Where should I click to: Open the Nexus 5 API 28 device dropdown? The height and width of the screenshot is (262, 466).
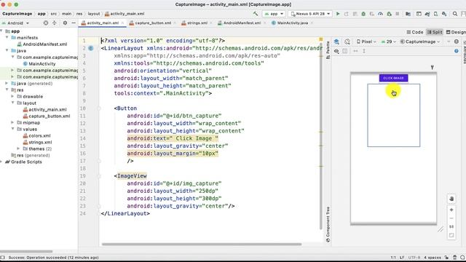coord(310,14)
